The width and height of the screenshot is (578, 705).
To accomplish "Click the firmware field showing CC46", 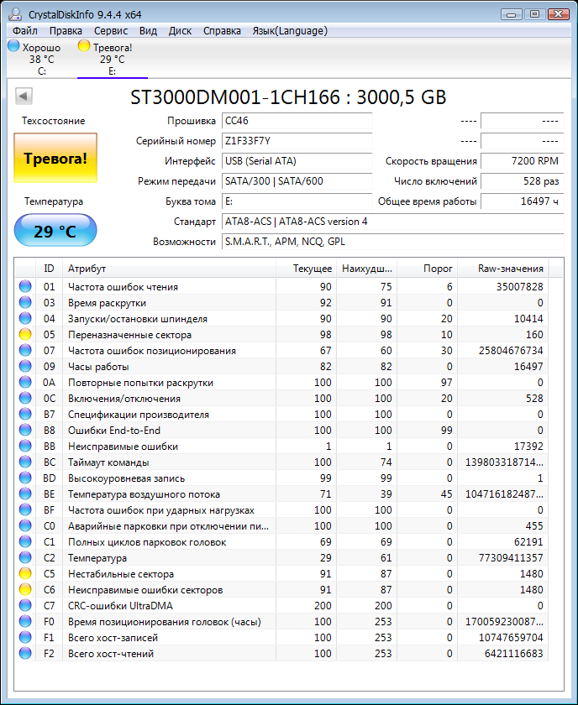I will click(x=297, y=121).
